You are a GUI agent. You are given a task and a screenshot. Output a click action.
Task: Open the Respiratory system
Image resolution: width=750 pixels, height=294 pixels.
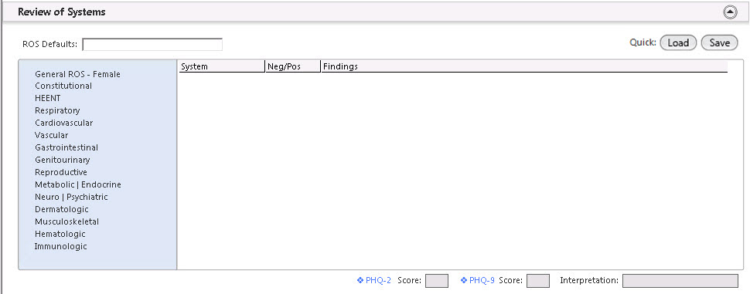click(57, 110)
